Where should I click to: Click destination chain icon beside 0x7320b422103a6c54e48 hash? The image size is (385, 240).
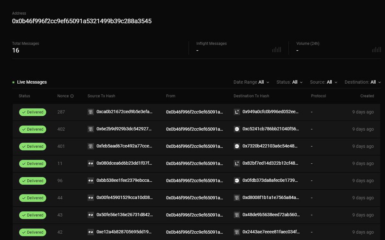click(x=237, y=146)
